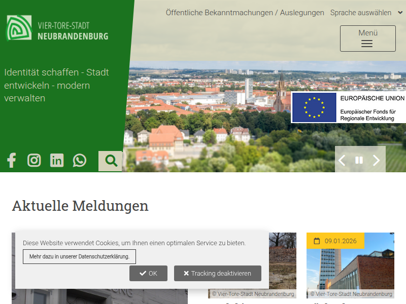Click the Neubrandenburg city logo
Viewport: 406px width, 304px height.
point(57,28)
